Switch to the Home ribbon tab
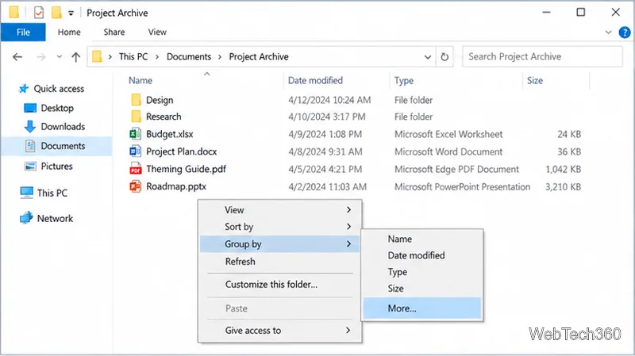 point(69,32)
